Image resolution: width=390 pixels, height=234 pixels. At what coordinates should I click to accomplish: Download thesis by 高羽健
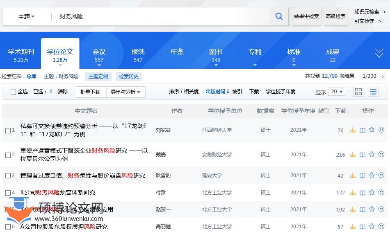pyautogui.click(x=353, y=226)
